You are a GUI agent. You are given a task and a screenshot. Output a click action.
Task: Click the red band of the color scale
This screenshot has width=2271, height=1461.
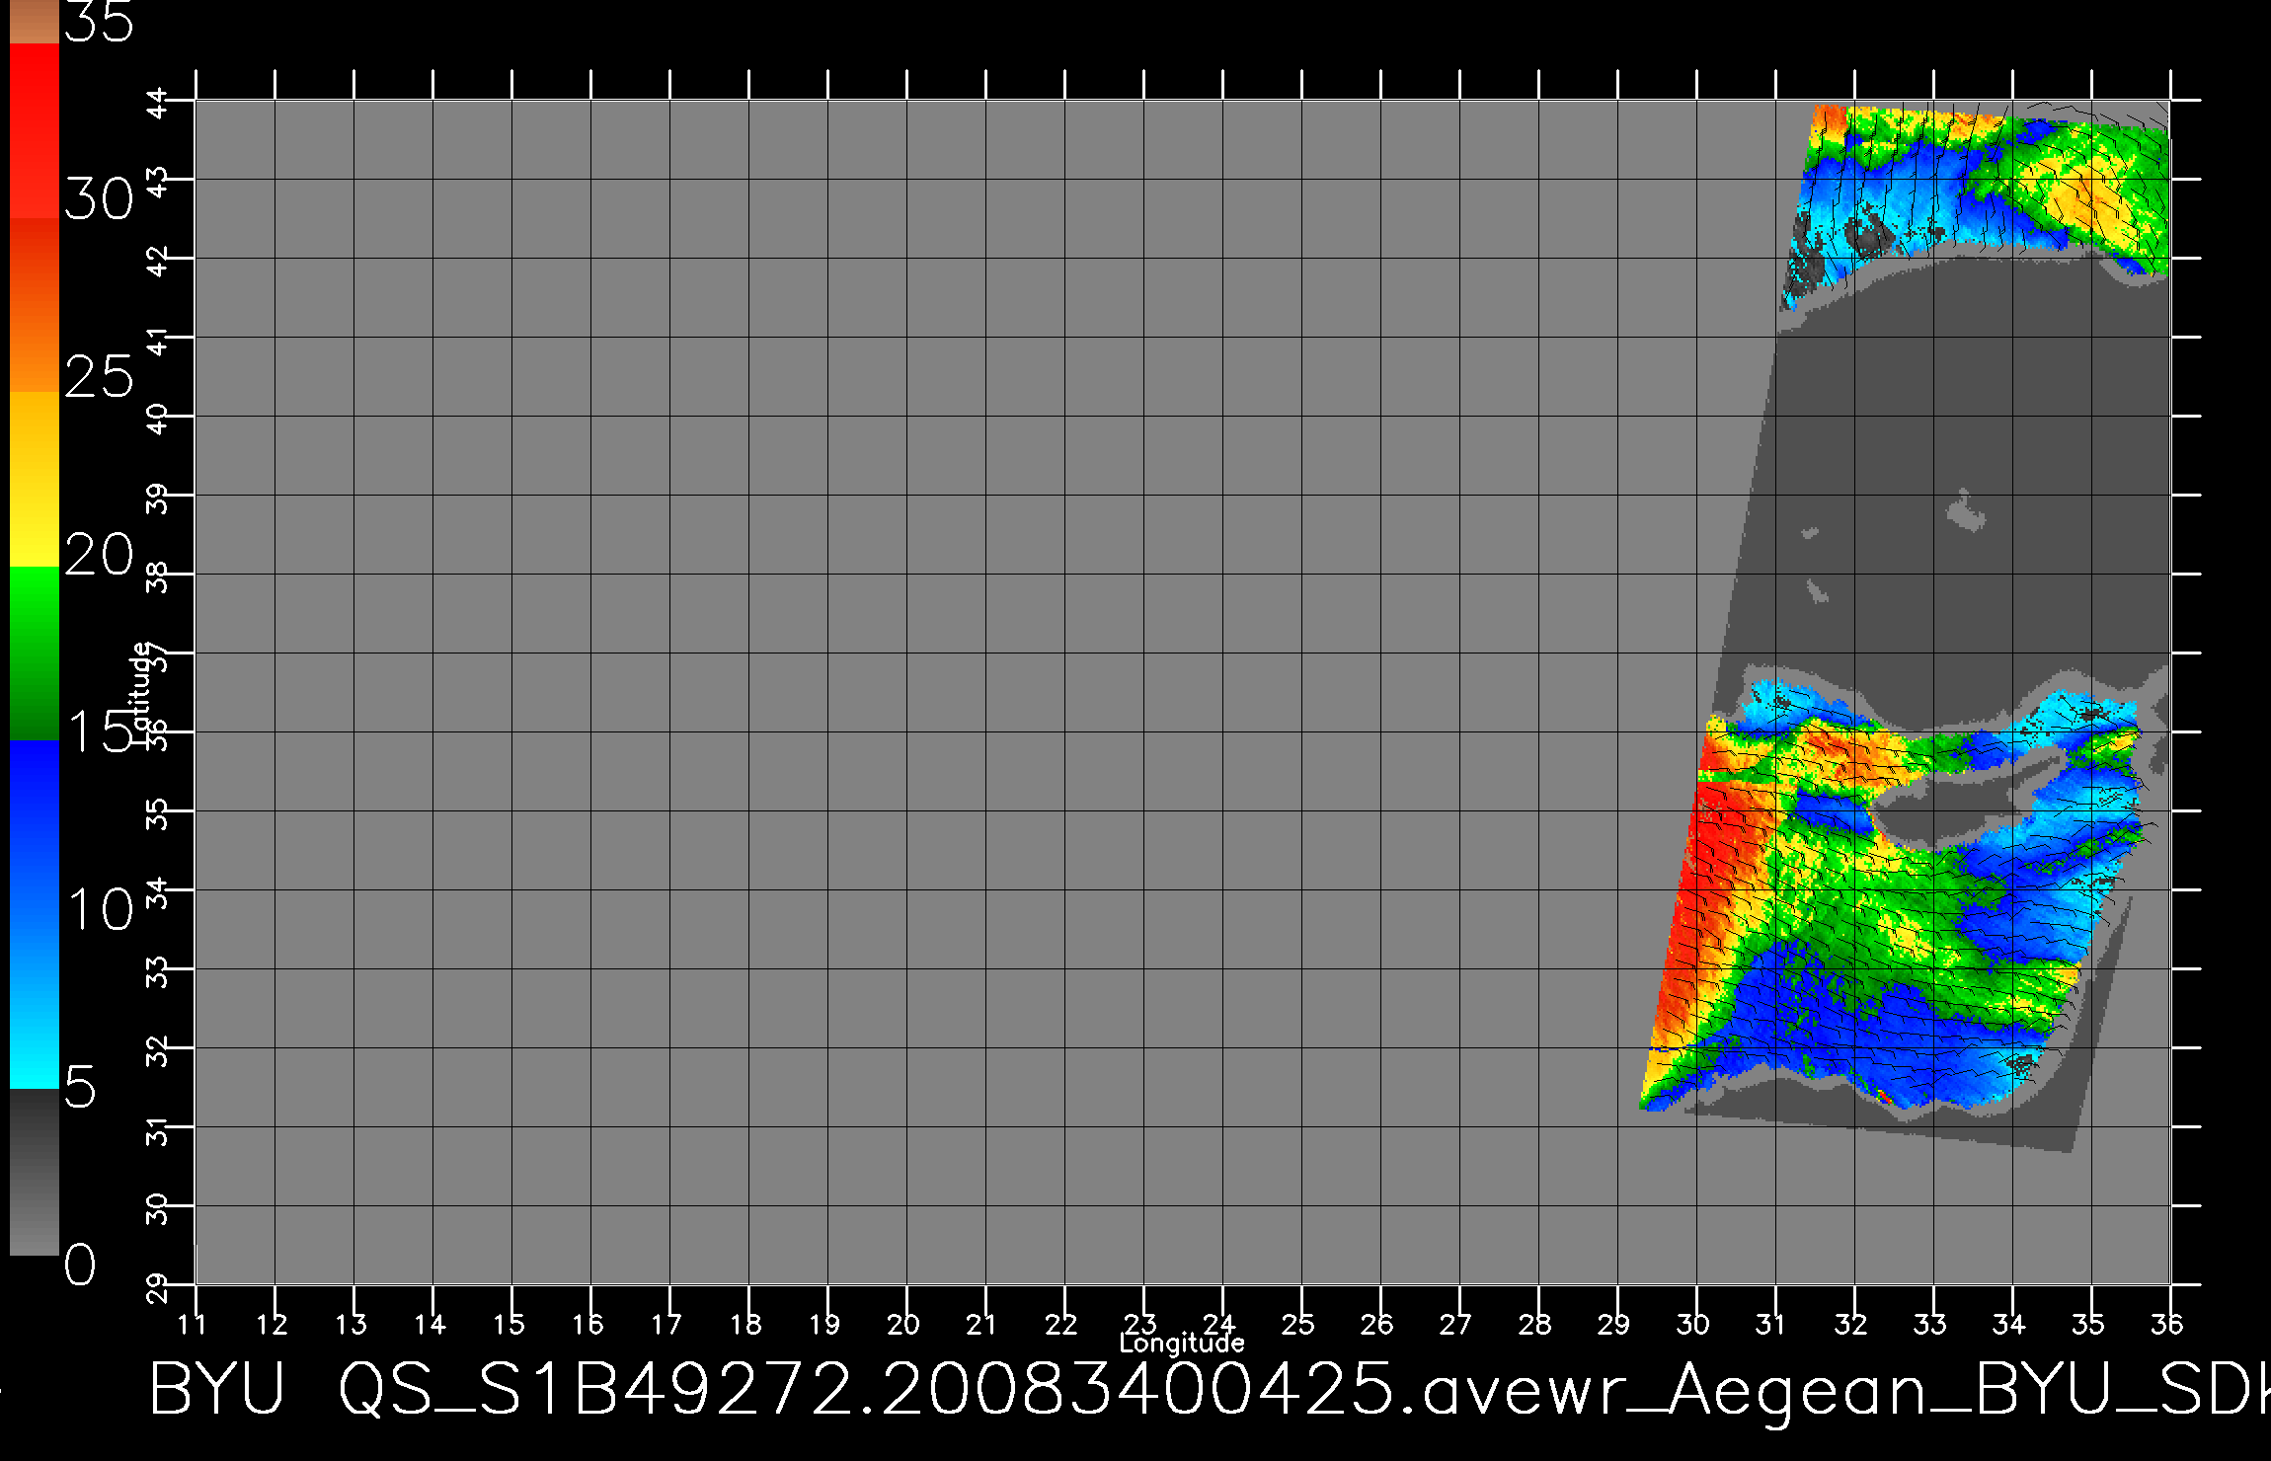tap(34, 130)
